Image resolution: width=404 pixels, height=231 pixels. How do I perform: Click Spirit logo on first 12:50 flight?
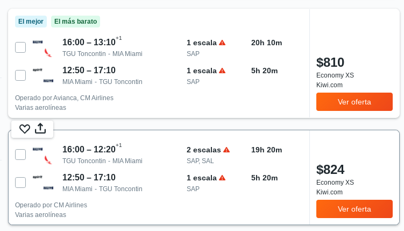coord(38,70)
